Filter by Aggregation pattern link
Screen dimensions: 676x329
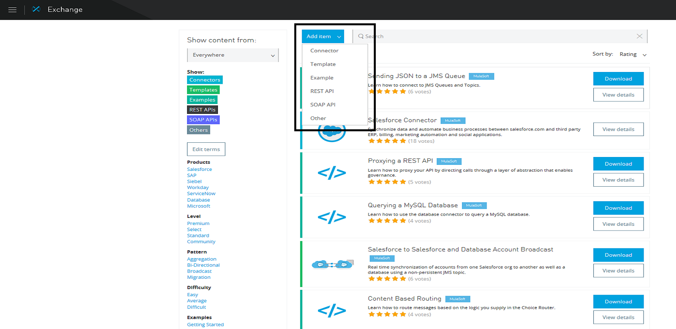[202, 259]
